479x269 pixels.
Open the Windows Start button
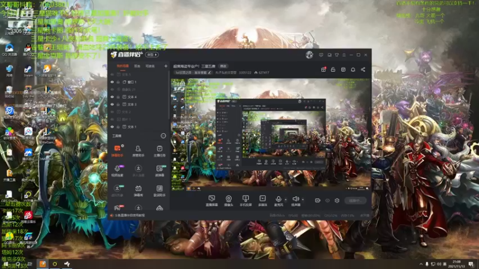5,264
